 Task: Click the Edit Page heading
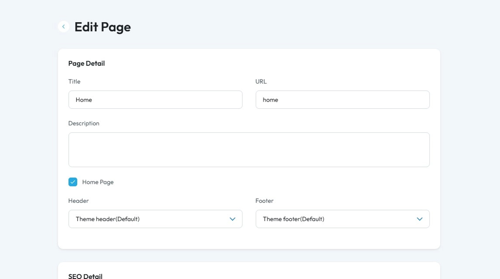[x=102, y=27]
